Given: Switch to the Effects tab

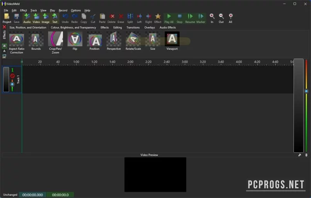Looking at the screenshot, I should tap(105, 28).
